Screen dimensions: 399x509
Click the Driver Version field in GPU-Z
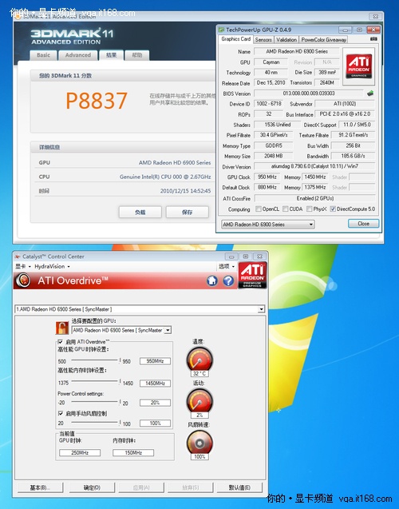pyautogui.click(x=314, y=166)
